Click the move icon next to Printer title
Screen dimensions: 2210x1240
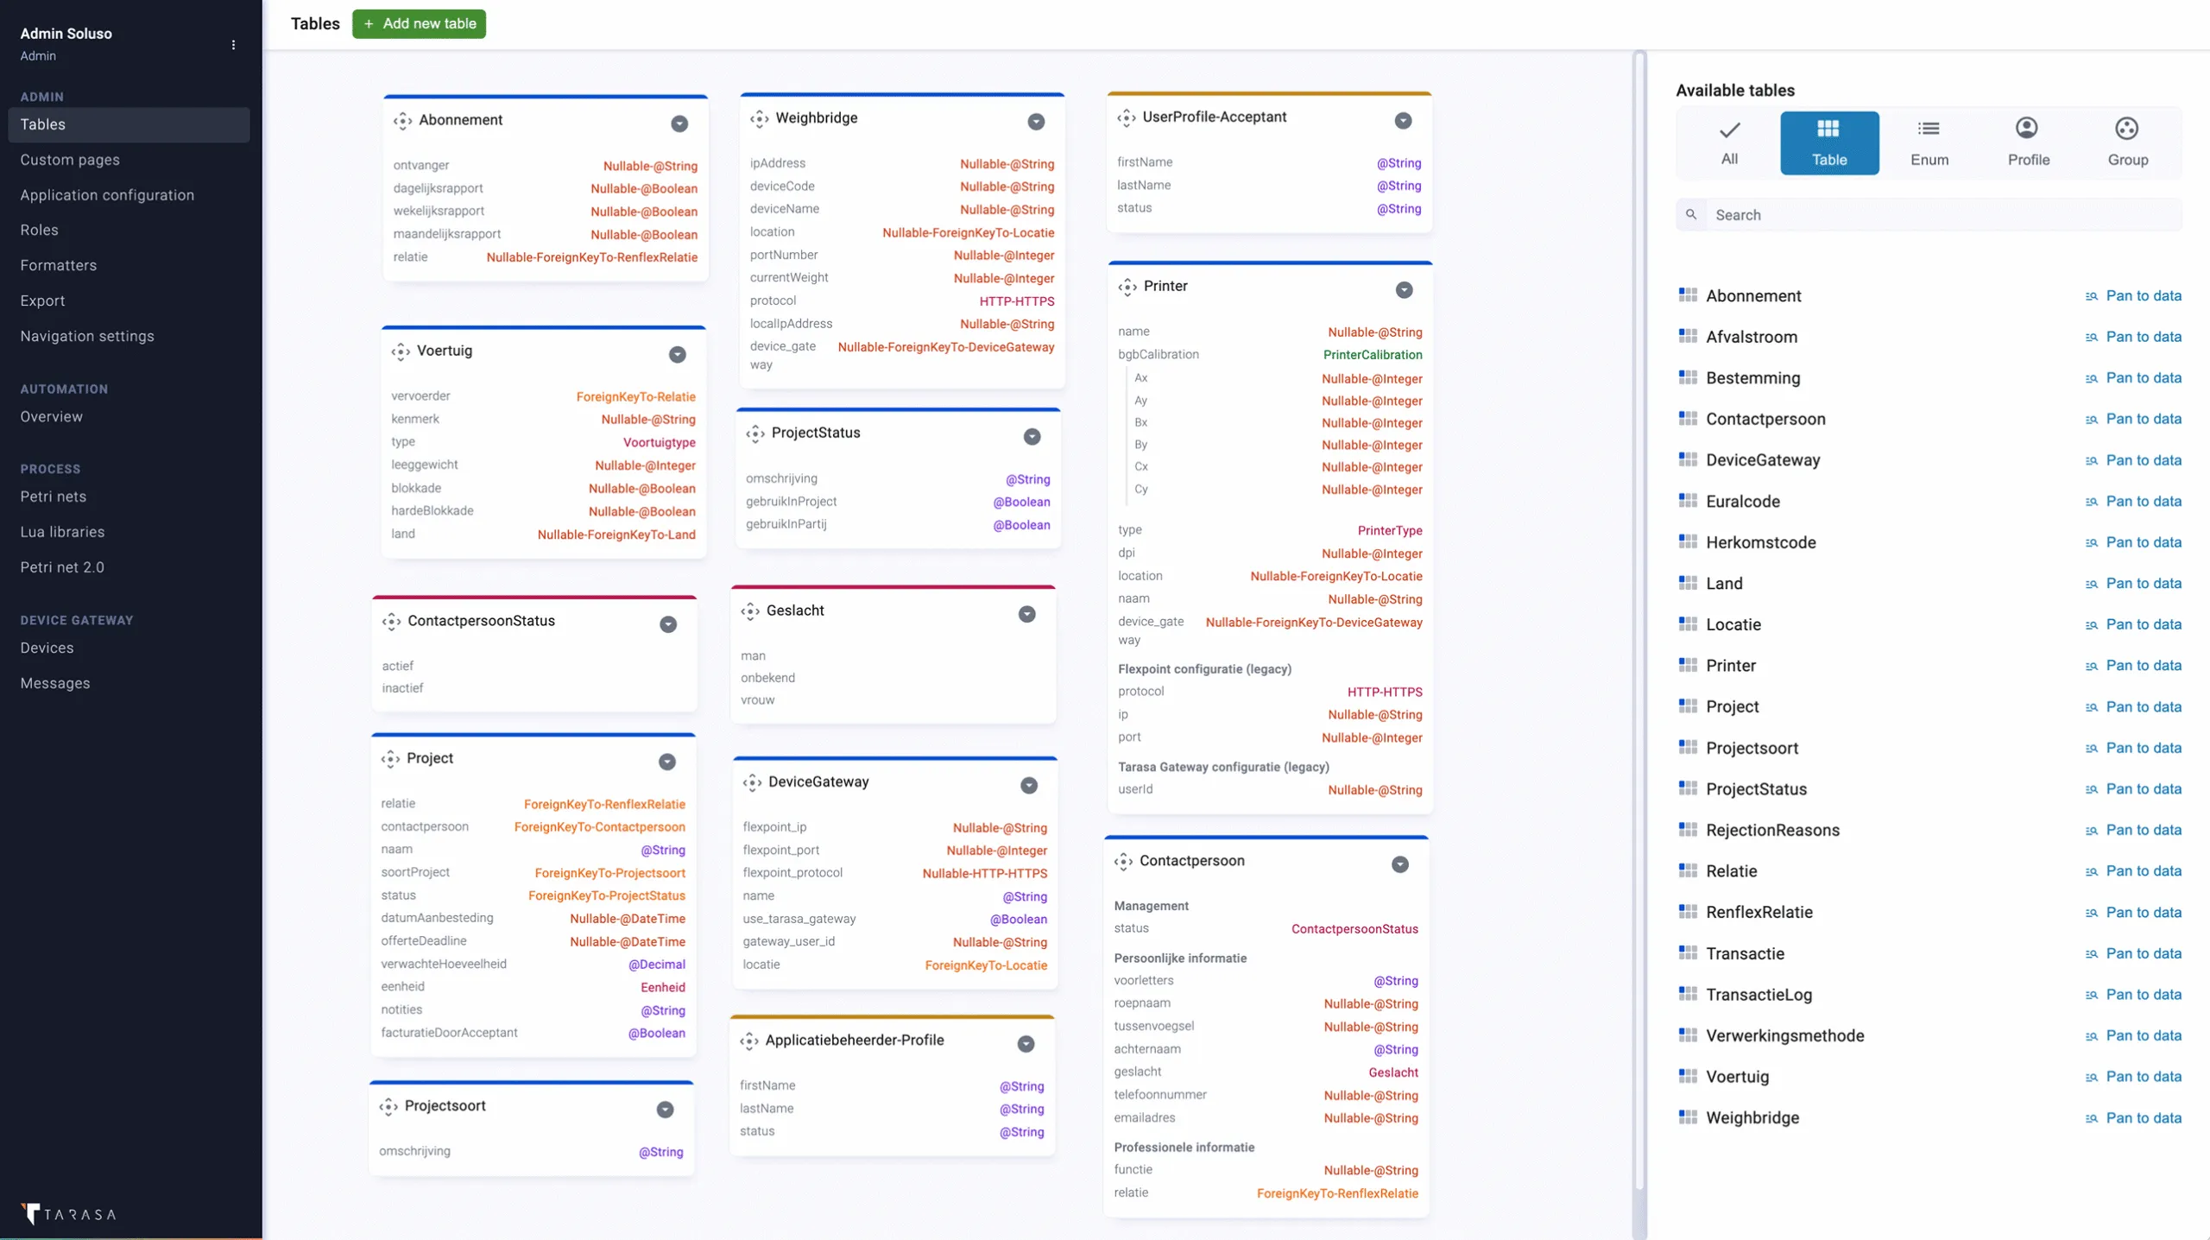point(1127,287)
